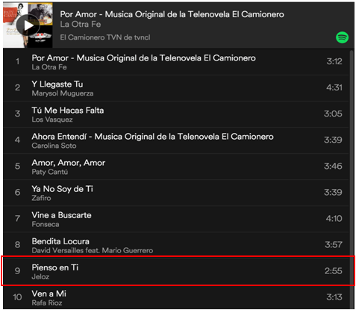Click the playlist scrollbar on the right
Screen dimensions: 356x310
(x=352, y=179)
